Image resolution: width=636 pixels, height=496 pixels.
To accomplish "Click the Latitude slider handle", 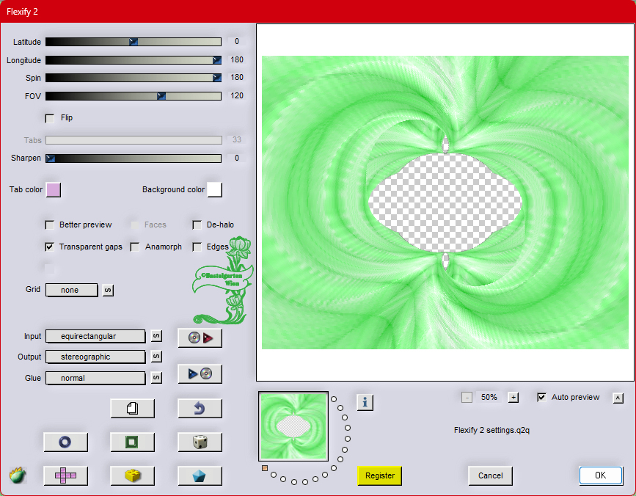I will [134, 42].
